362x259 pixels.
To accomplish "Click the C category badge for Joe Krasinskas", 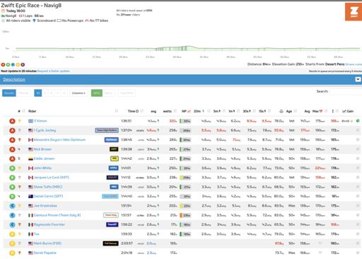I will [x=12, y=206].
